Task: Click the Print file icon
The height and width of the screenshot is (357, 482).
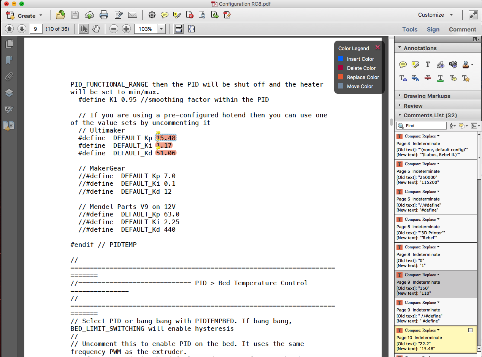Action: point(104,15)
